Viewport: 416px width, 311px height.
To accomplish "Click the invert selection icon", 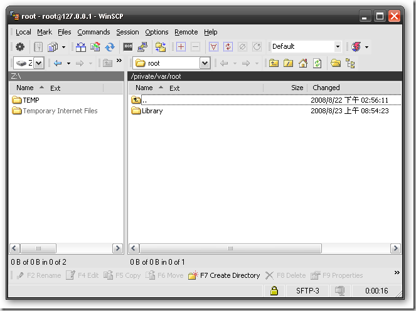I will click(x=228, y=47).
